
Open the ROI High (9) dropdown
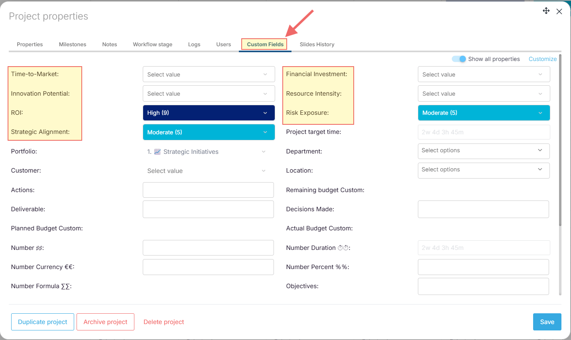click(x=209, y=113)
